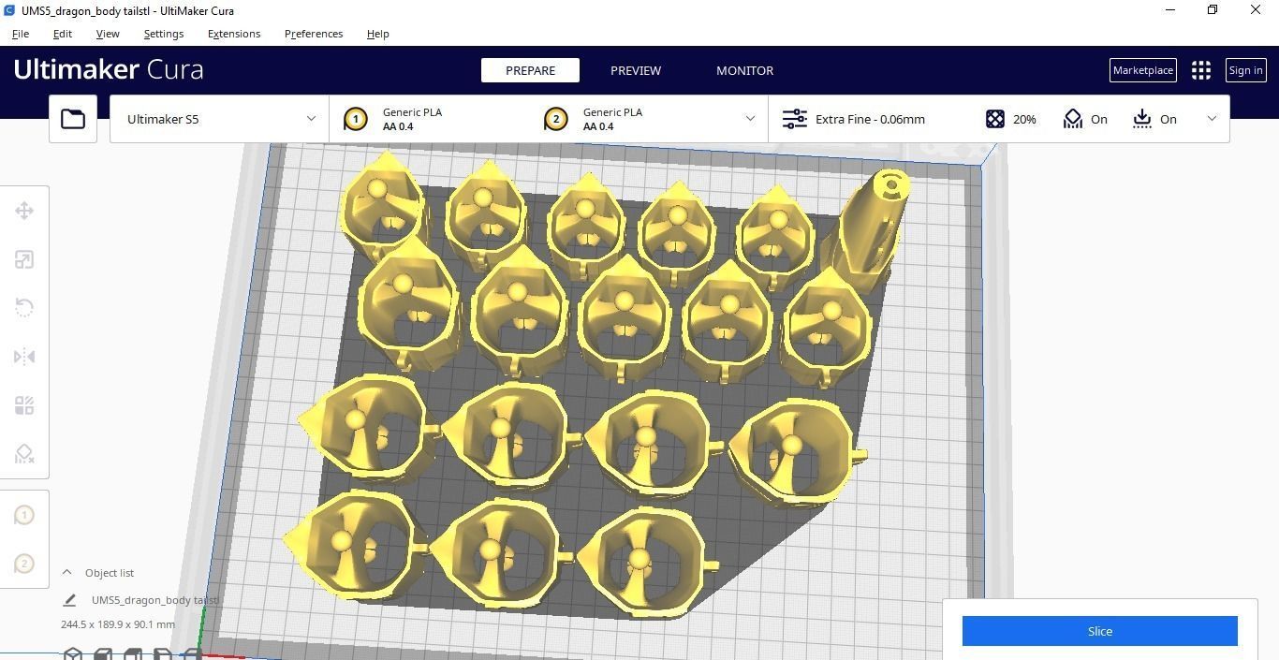Click the support On icon
Screen dimensions: 1279x660
tap(1073, 119)
